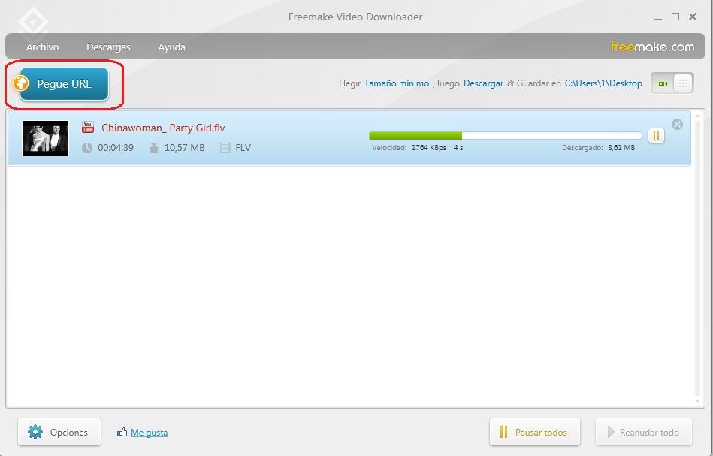Change quality via Tamaño mínimo link
The image size is (713, 456).
(x=397, y=83)
